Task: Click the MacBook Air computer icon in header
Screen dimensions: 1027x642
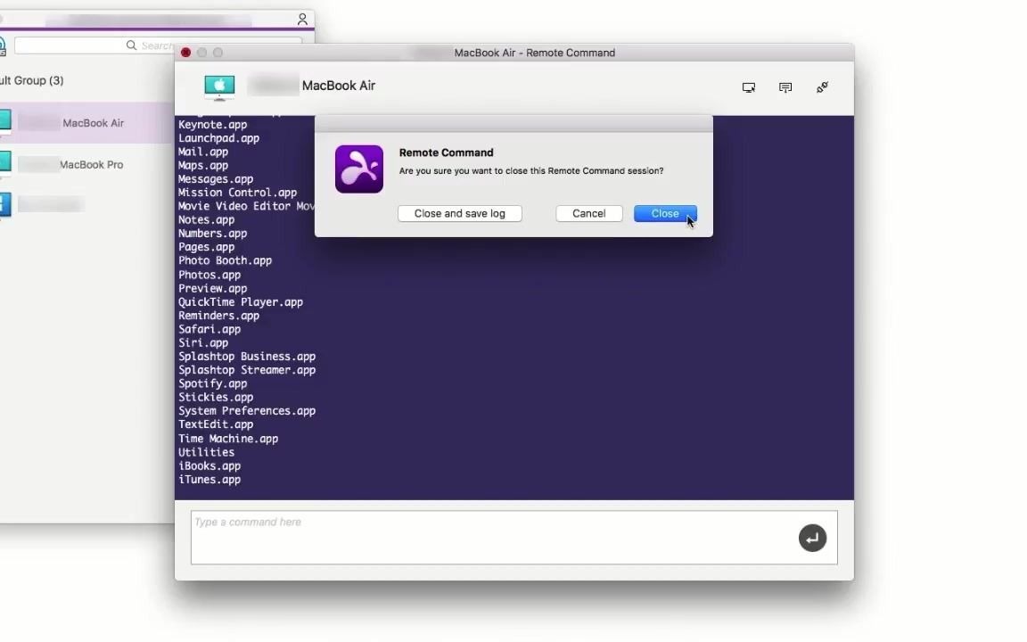Action: [x=219, y=86]
